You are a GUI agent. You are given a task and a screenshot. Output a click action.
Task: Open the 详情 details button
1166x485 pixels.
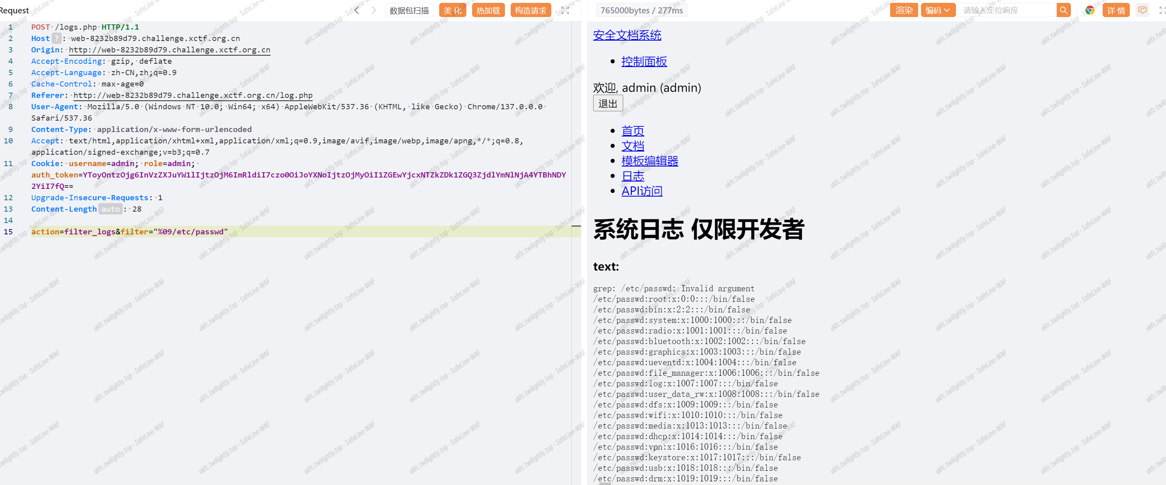pyautogui.click(x=1116, y=11)
